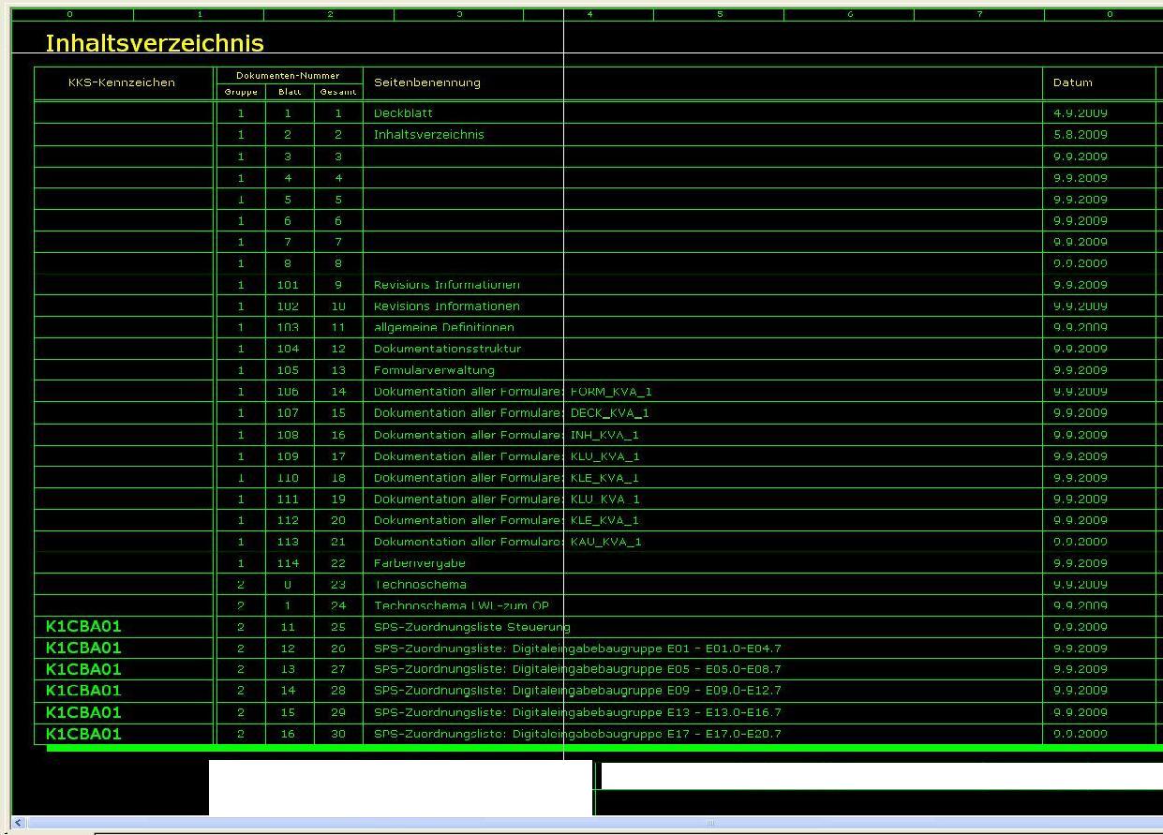1163x835 pixels.
Task: Click the Blatt sub-column header
Action: (290, 92)
